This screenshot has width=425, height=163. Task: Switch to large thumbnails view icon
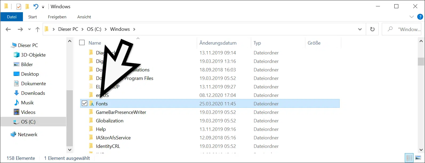click(418, 158)
